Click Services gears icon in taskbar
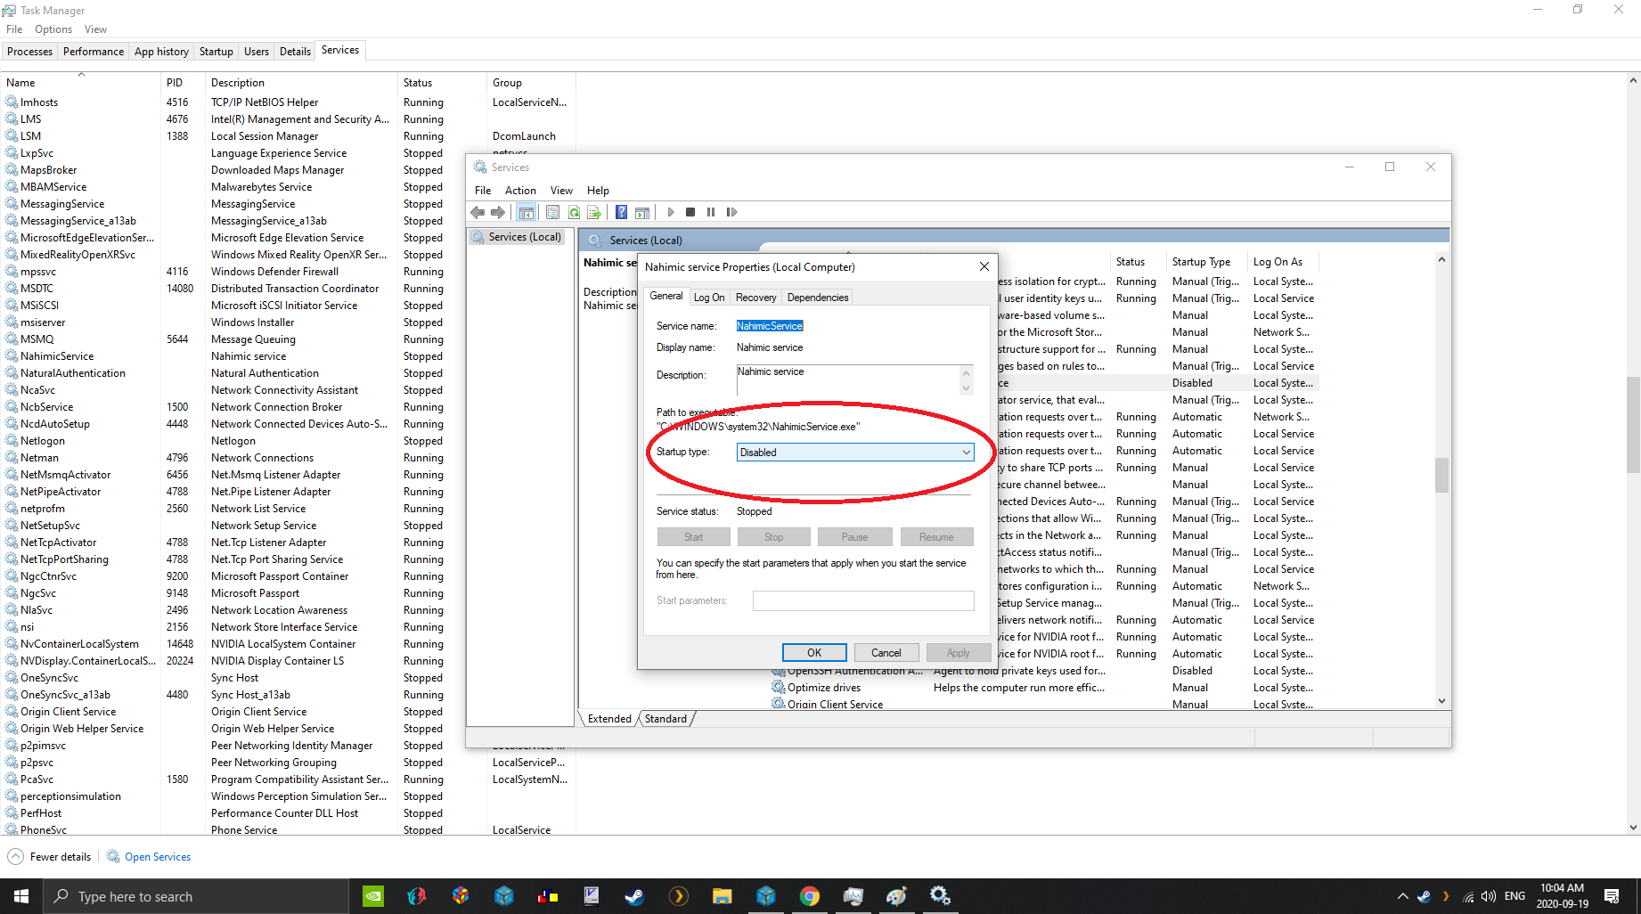This screenshot has width=1641, height=914. [940, 896]
